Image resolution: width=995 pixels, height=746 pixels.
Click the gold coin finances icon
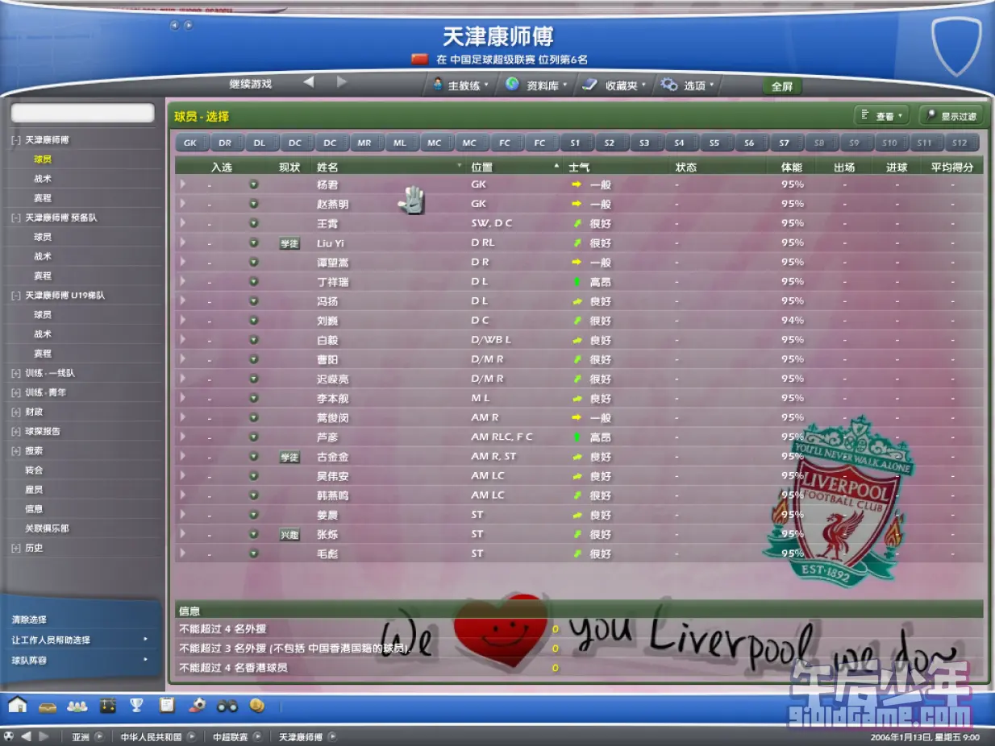point(256,705)
